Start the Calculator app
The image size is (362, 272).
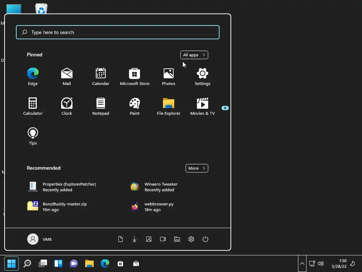pyautogui.click(x=33, y=106)
